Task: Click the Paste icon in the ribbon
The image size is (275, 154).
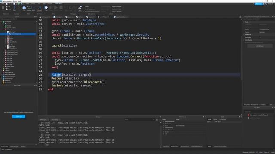Action: click(x=3, y=8)
